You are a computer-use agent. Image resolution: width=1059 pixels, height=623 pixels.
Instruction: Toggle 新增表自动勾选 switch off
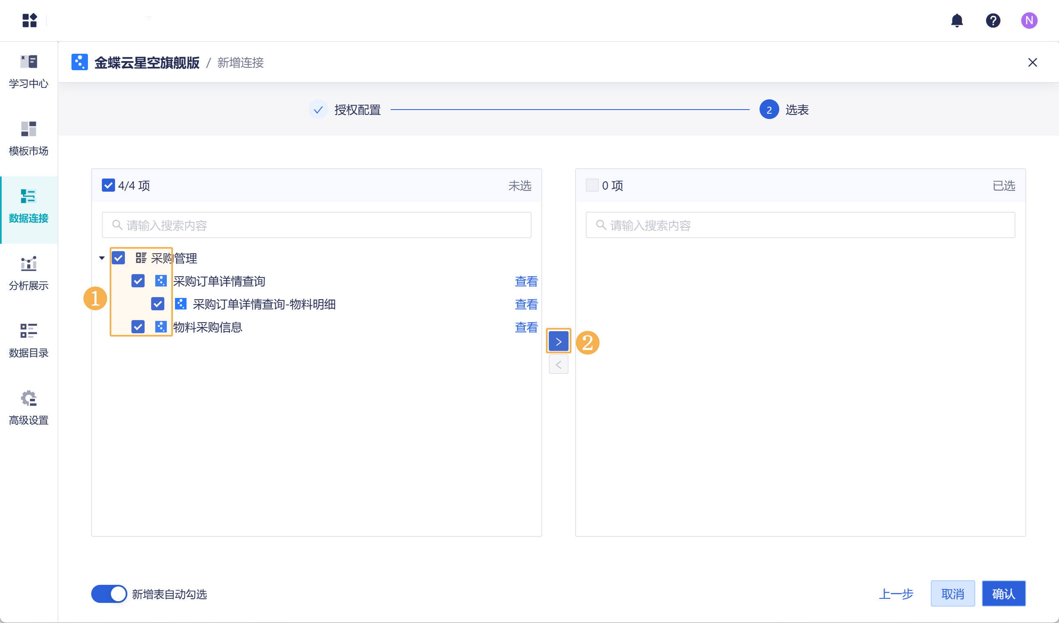point(109,593)
